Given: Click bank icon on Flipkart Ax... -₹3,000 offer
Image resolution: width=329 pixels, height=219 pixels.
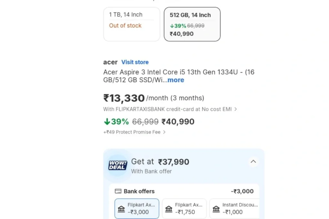Looking at the screenshot, I should coord(121,209).
